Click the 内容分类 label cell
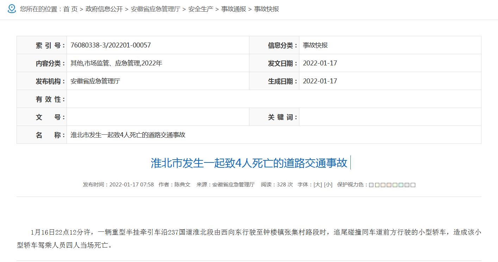This screenshot has width=498, height=262. [42, 63]
